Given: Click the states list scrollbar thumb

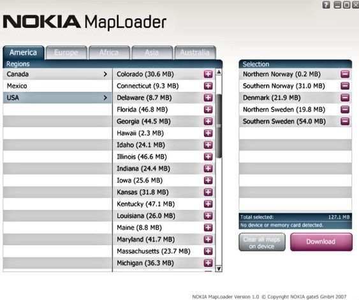Looking at the screenshot, I should click(219, 126).
